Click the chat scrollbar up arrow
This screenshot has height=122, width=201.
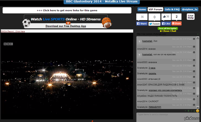click(x=198, y=38)
